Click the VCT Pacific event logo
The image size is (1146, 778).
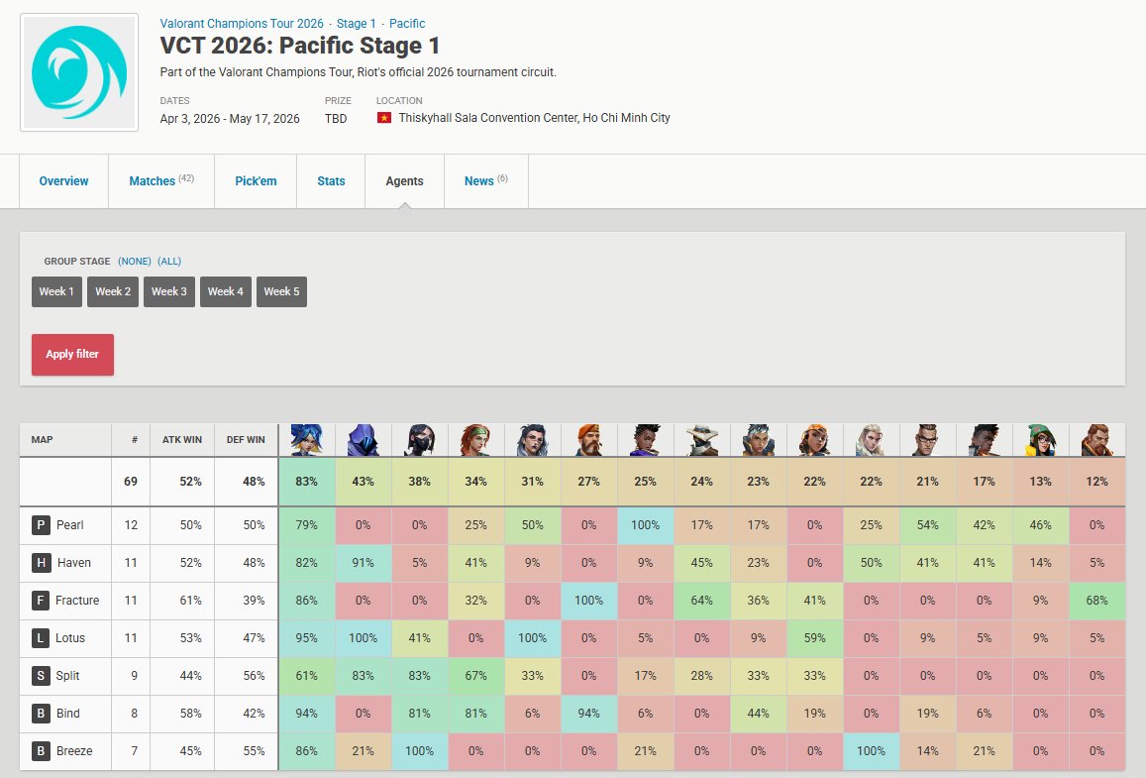(79, 72)
